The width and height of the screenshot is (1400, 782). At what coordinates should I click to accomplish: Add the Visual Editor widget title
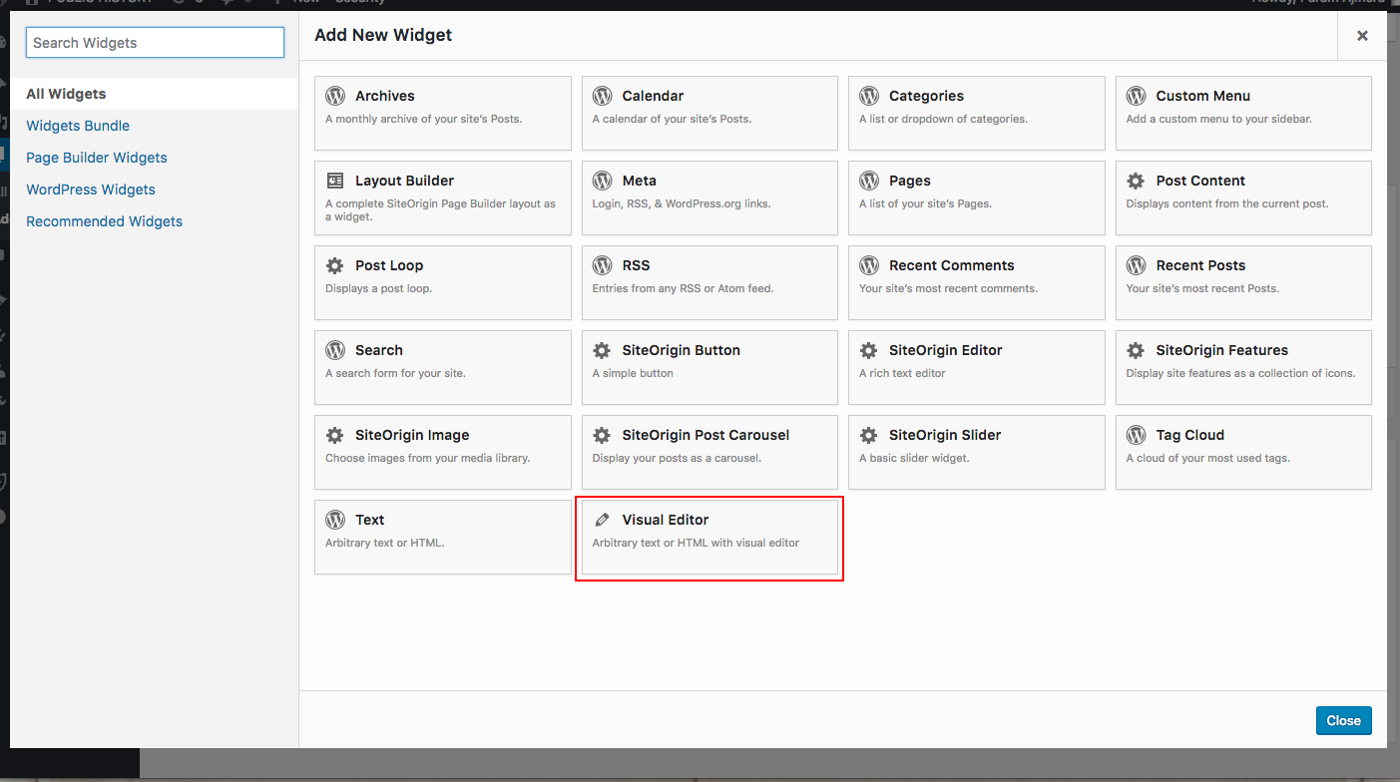(666, 520)
